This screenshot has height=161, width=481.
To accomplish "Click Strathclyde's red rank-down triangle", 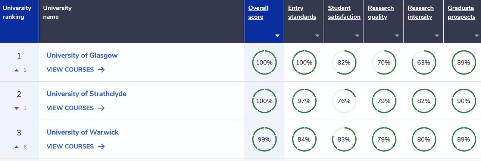I will point(16,108).
